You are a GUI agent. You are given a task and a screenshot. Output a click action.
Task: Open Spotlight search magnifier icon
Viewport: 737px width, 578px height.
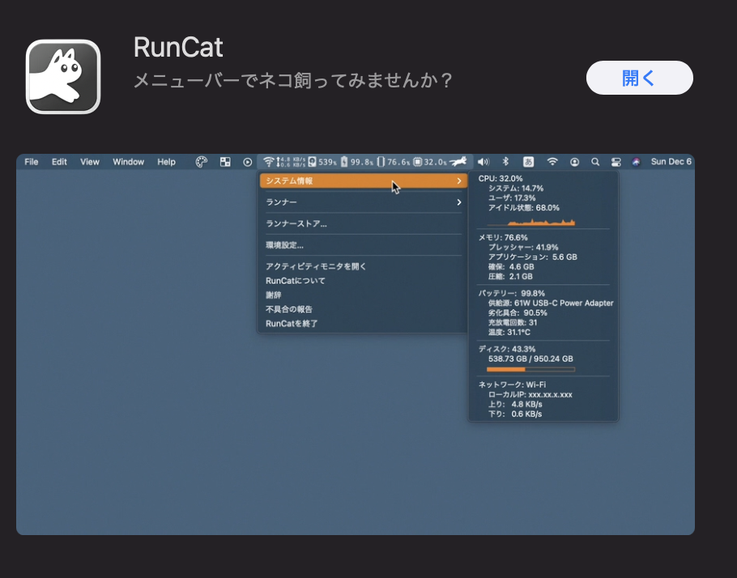pos(595,162)
